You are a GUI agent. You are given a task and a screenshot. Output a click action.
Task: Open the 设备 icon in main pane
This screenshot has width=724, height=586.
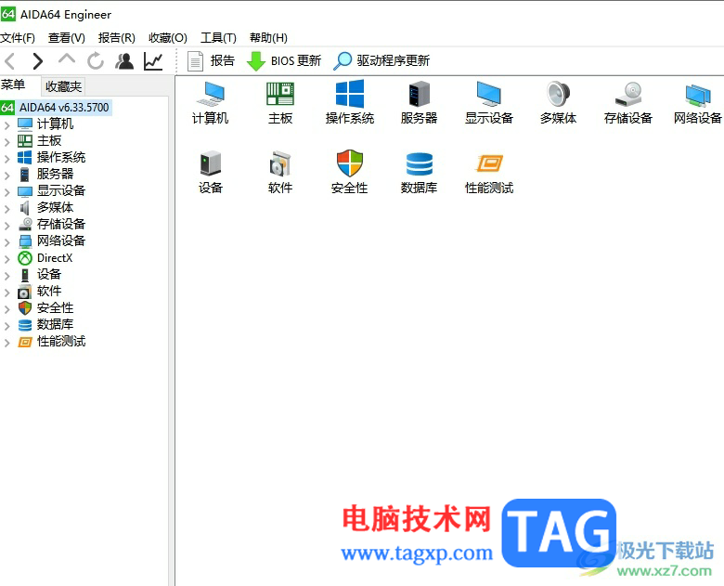pos(211,163)
